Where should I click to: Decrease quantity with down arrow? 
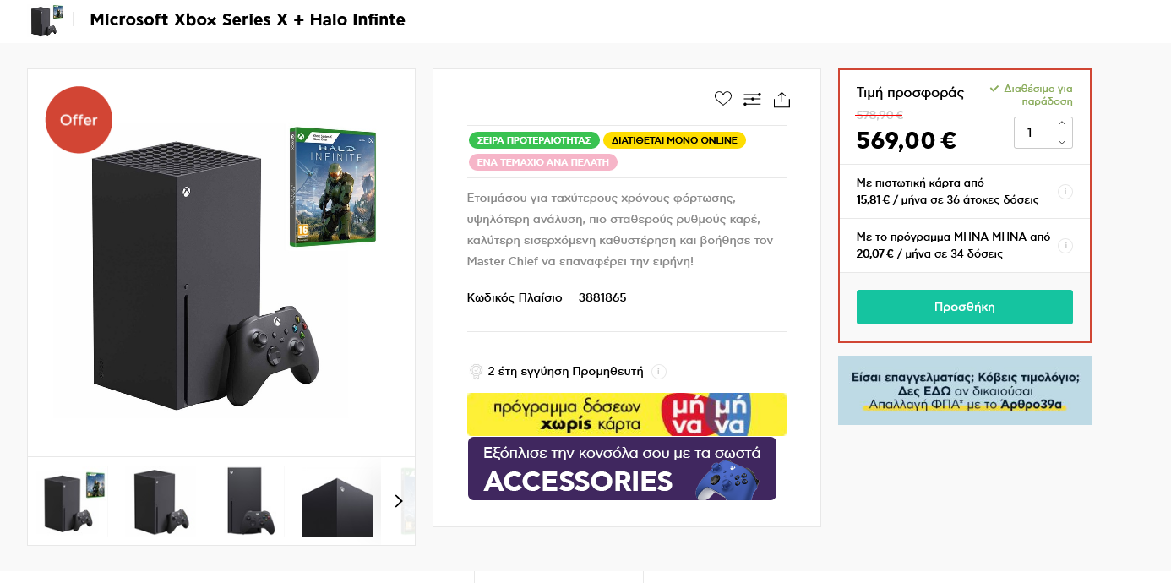(1062, 142)
